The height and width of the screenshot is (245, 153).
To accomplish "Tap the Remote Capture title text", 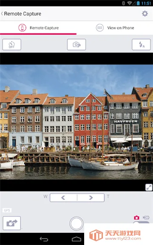I will (23, 14).
